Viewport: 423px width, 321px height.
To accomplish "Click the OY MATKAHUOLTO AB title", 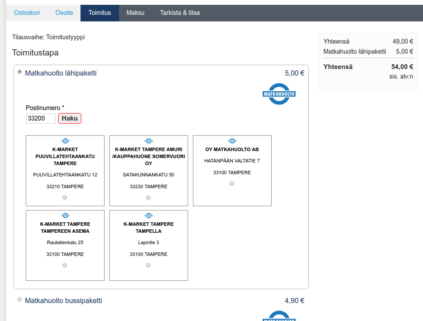I will [x=232, y=149].
